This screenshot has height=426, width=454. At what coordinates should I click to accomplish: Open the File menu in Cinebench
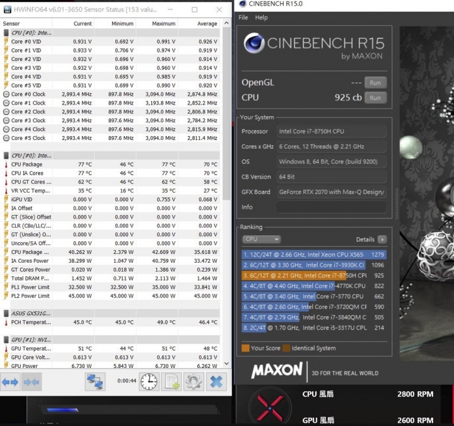coord(243,18)
